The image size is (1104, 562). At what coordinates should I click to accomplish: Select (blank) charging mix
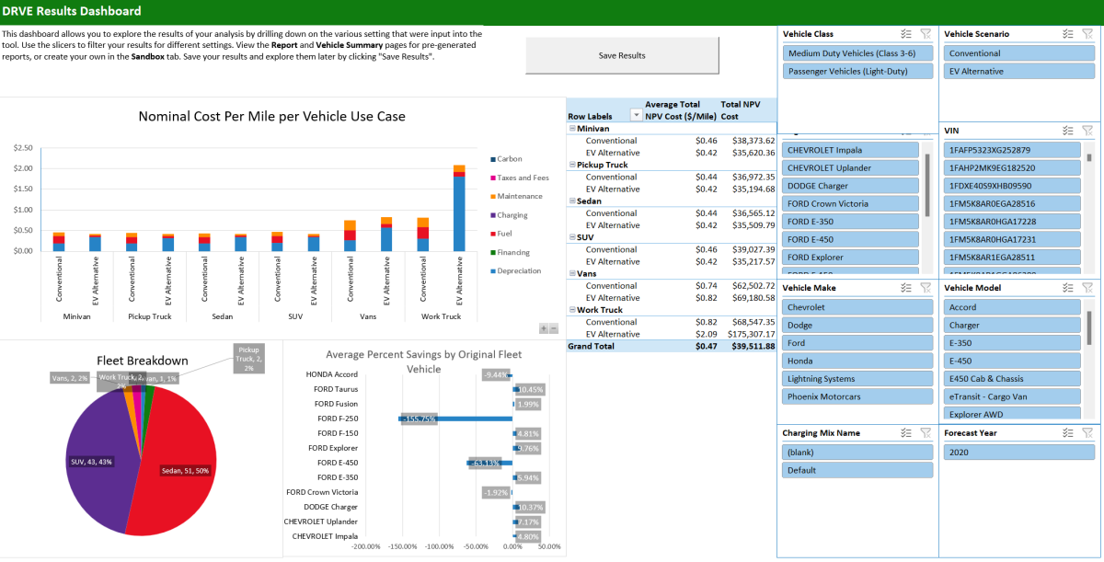(858, 452)
